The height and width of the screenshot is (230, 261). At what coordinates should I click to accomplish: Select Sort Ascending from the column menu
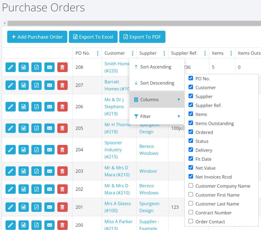pos(155,67)
